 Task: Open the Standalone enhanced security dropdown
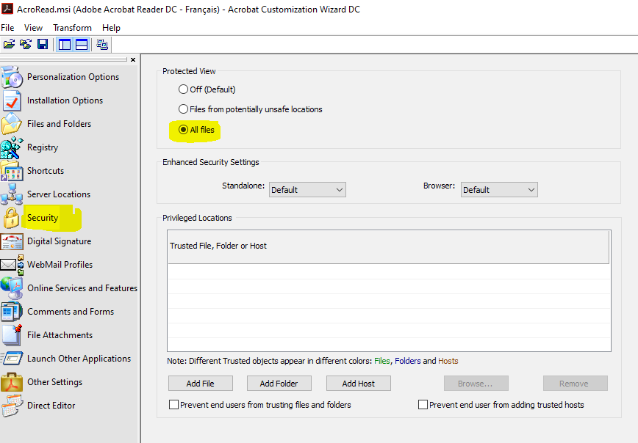point(307,190)
